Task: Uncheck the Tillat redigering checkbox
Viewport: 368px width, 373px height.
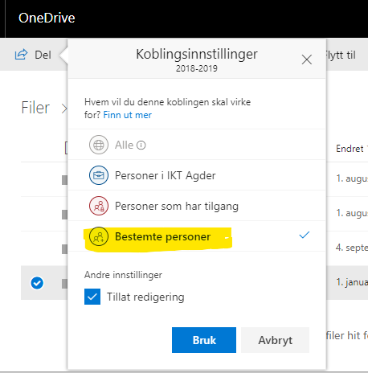Action: pos(92,297)
